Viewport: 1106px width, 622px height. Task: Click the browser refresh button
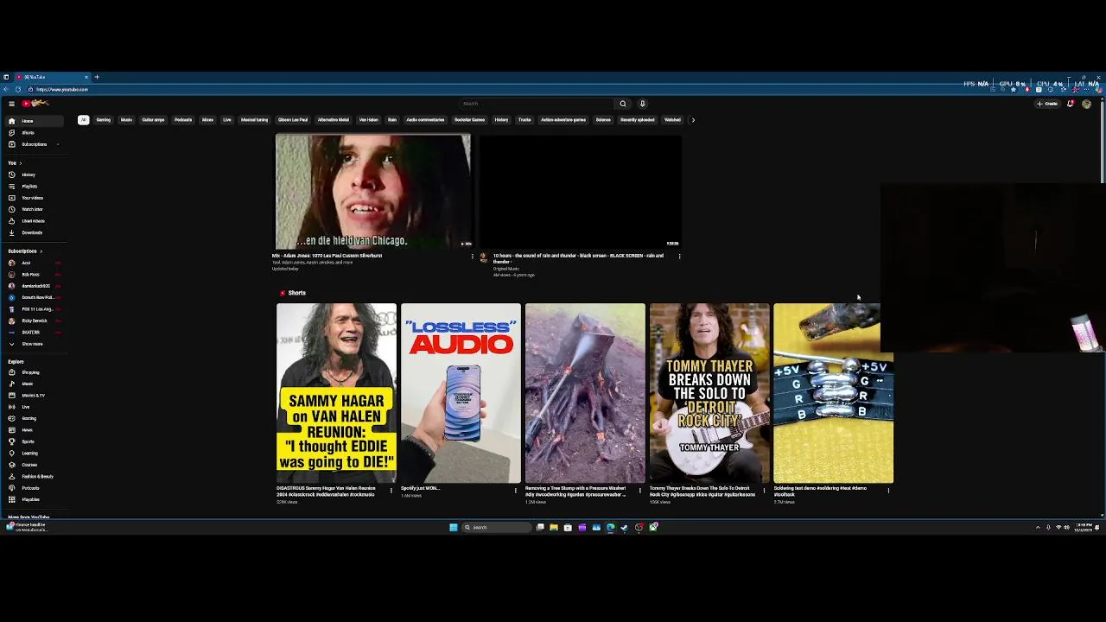coord(17,89)
